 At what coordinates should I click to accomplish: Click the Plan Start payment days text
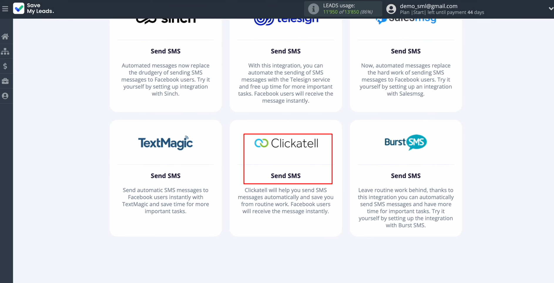coord(442,12)
